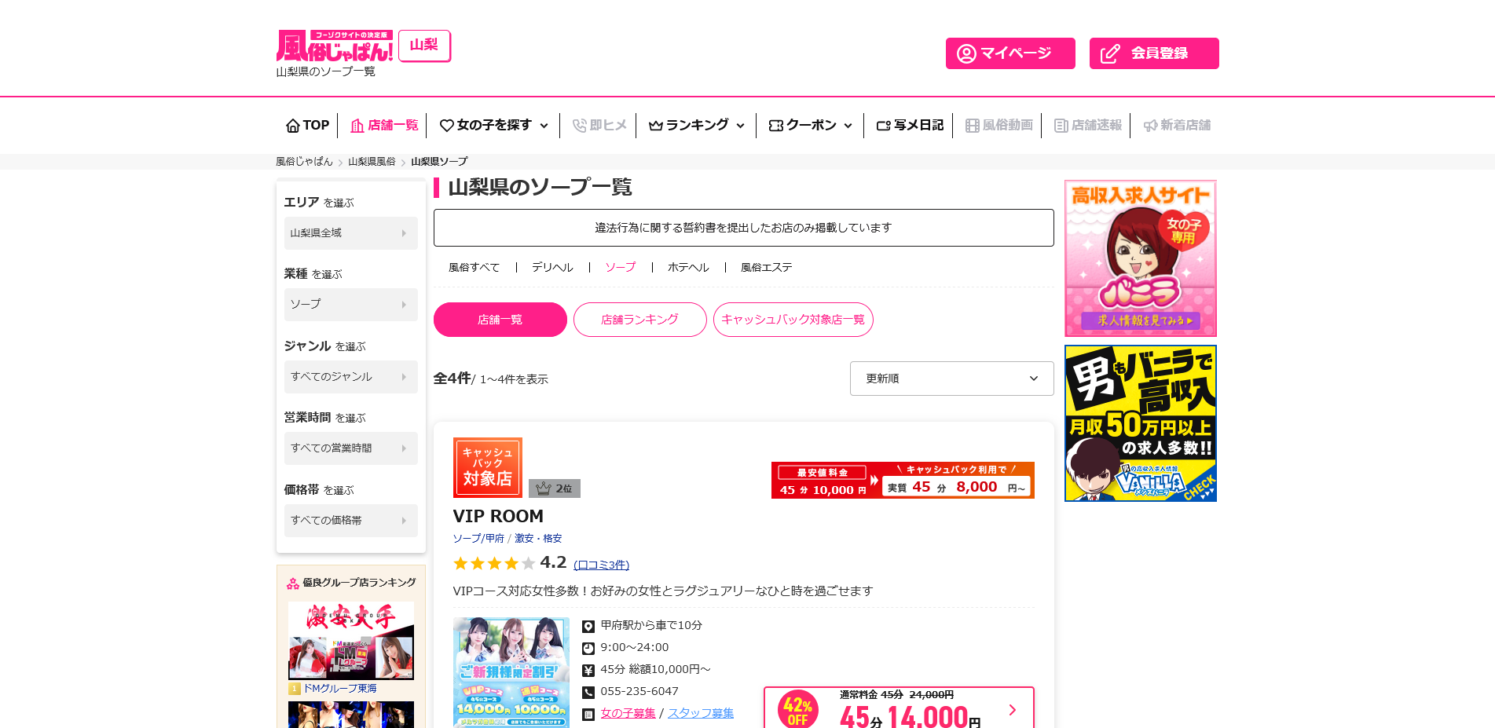Viewport: 1495px width, 728px height.
Task: Expand the 女の子を探す dropdown menu
Action: coord(493,126)
